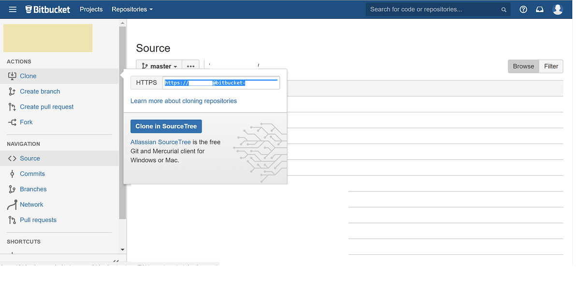Click the Pull requests icon

coord(12,220)
